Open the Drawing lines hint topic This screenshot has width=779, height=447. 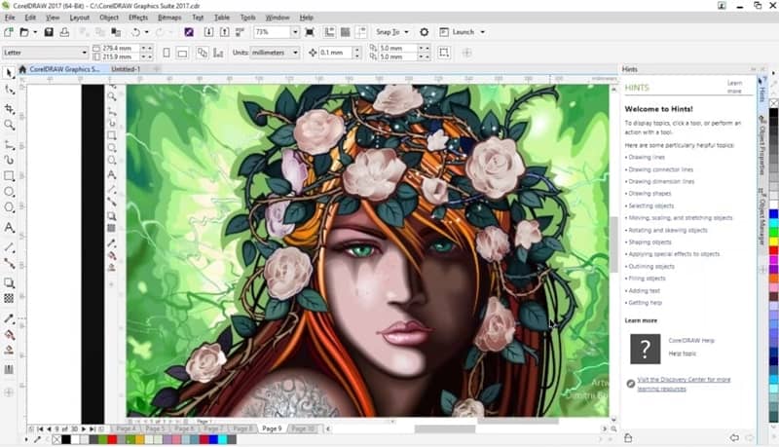click(x=647, y=157)
